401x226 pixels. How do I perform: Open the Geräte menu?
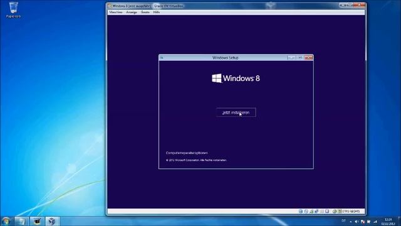(145, 13)
